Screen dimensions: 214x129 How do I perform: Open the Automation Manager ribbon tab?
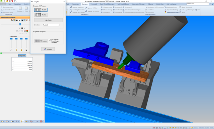click(138, 4)
